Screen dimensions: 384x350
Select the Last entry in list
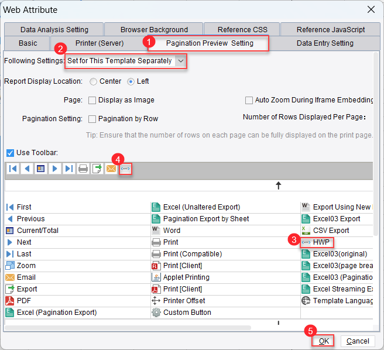pyautogui.click(x=77, y=254)
